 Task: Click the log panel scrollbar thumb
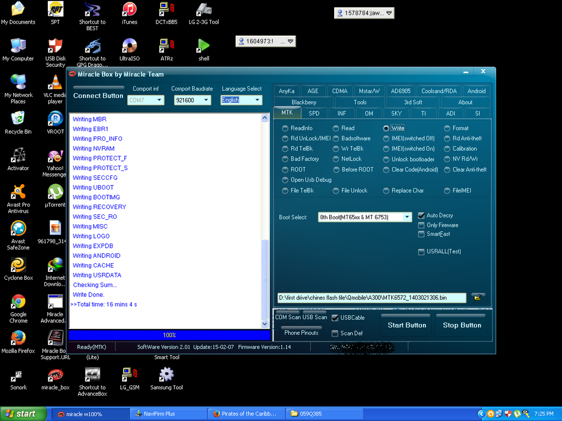pos(265,279)
